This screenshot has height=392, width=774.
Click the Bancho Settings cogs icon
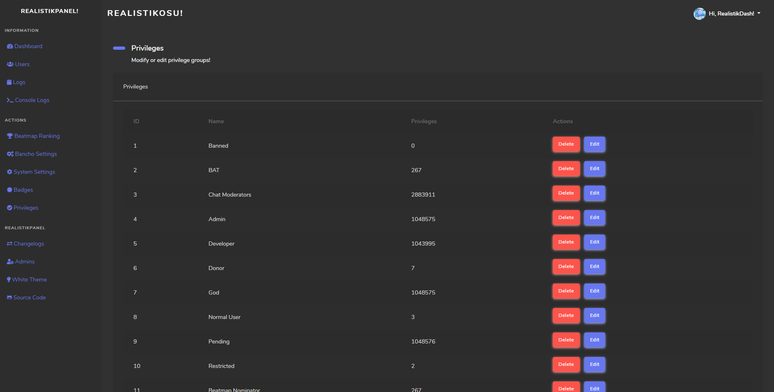click(x=10, y=154)
